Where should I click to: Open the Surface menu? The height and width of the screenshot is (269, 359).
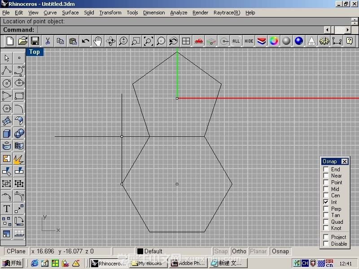70,13
